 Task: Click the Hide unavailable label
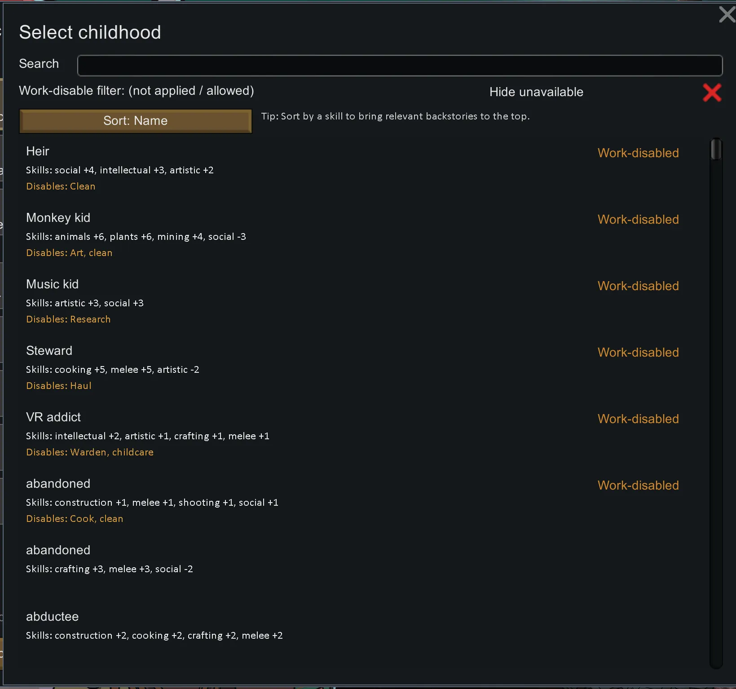536,92
